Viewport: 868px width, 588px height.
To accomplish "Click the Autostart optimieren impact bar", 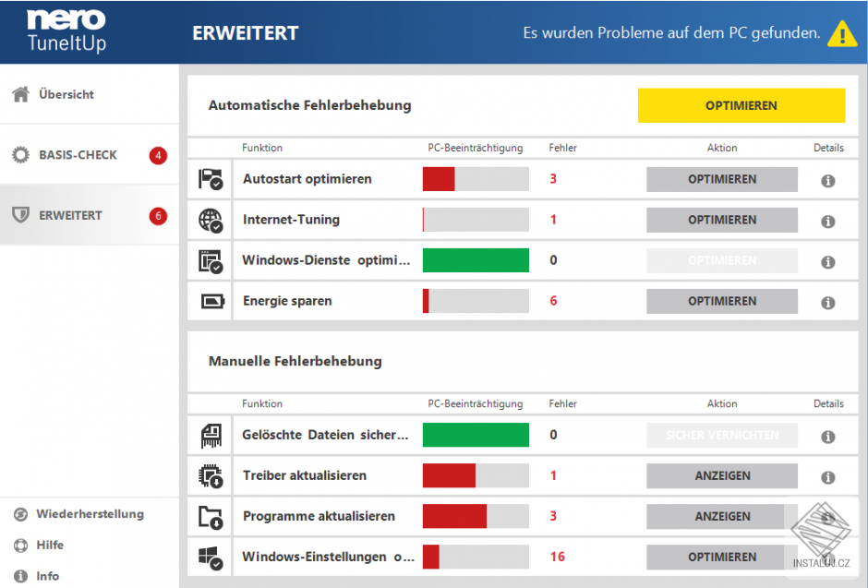I will (x=476, y=179).
